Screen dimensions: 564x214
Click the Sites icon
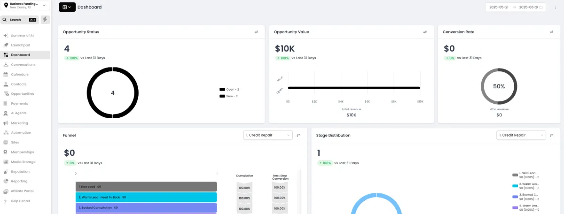point(6,142)
